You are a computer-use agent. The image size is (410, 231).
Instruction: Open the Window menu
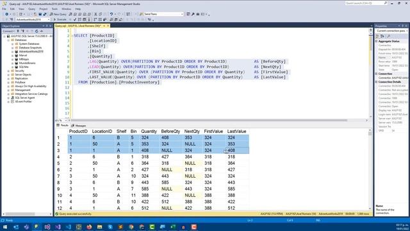pyautogui.click(x=66, y=9)
